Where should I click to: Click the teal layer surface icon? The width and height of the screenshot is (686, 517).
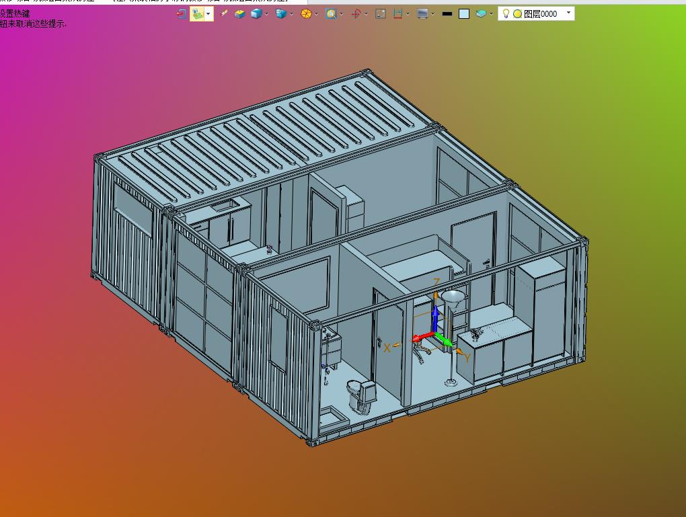[481, 14]
